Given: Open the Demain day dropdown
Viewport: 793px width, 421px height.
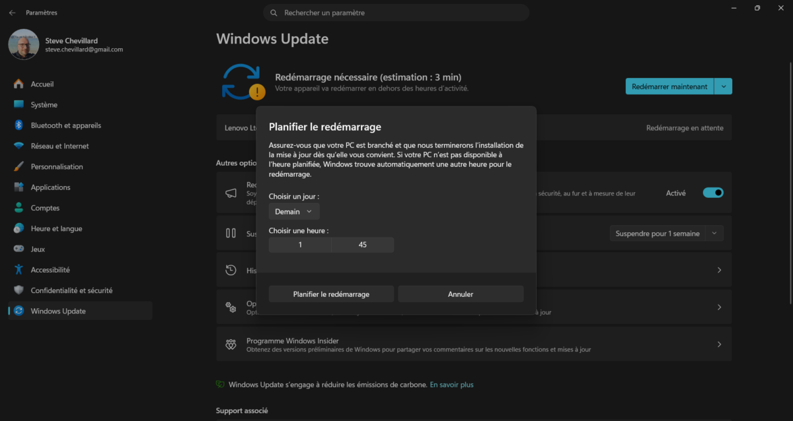Looking at the screenshot, I should (294, 211).
